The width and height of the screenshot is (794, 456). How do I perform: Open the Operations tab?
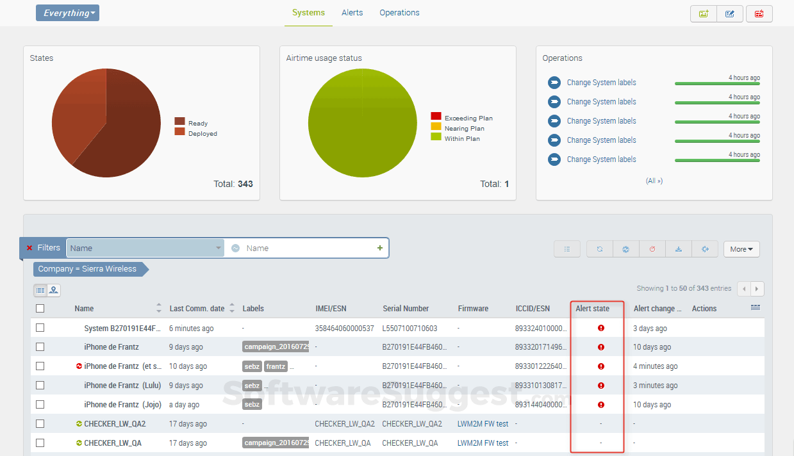[x=399, y=12]
